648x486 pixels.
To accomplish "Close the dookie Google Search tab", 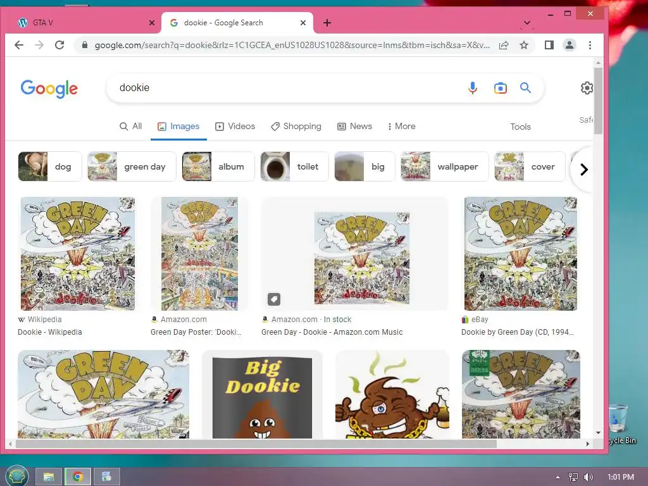I will 303,23.
